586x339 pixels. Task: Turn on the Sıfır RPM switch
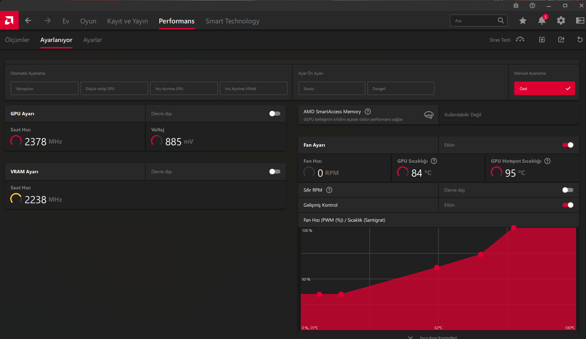tap(568, 190)
